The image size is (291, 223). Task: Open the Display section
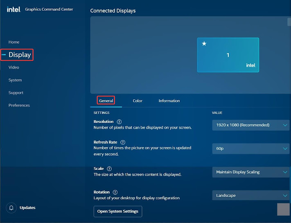pos(20,55)
